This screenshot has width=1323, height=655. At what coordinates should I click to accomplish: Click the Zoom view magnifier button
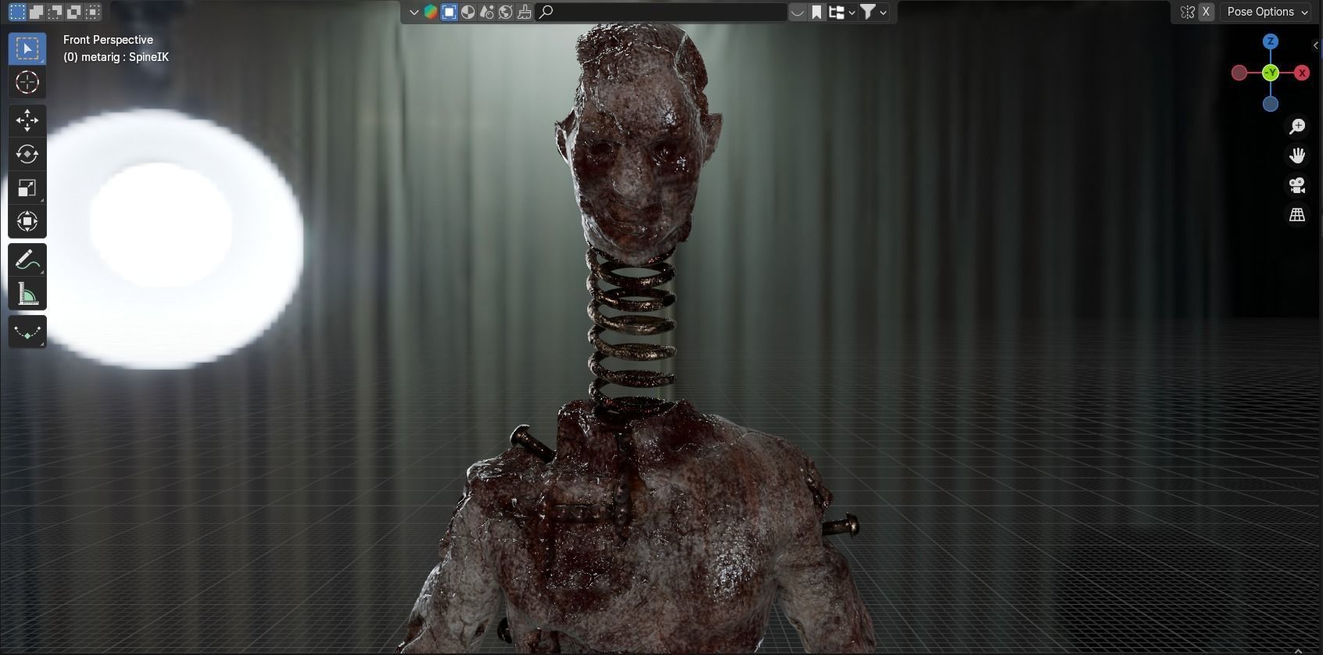pos(1297,126)
